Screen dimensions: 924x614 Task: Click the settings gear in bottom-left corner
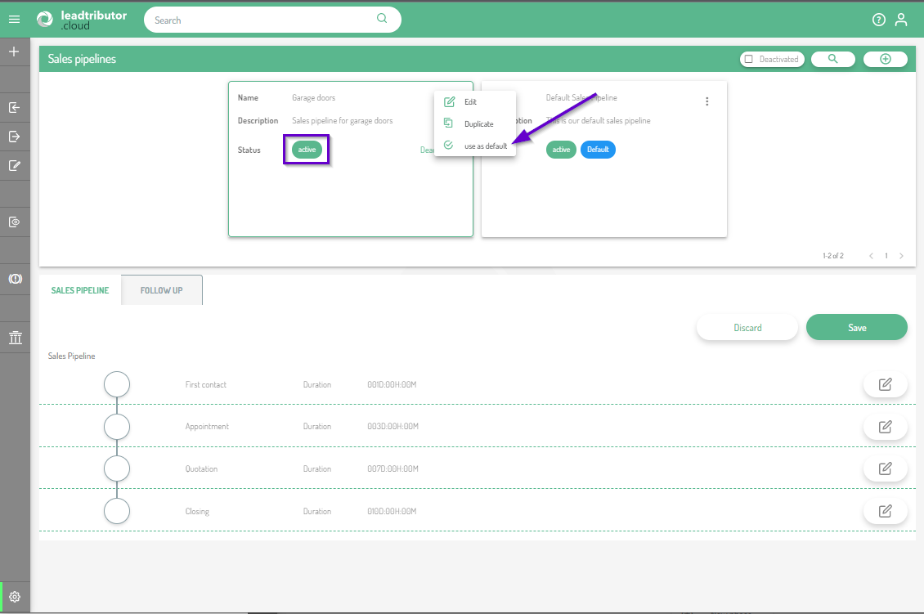(15, 597)
